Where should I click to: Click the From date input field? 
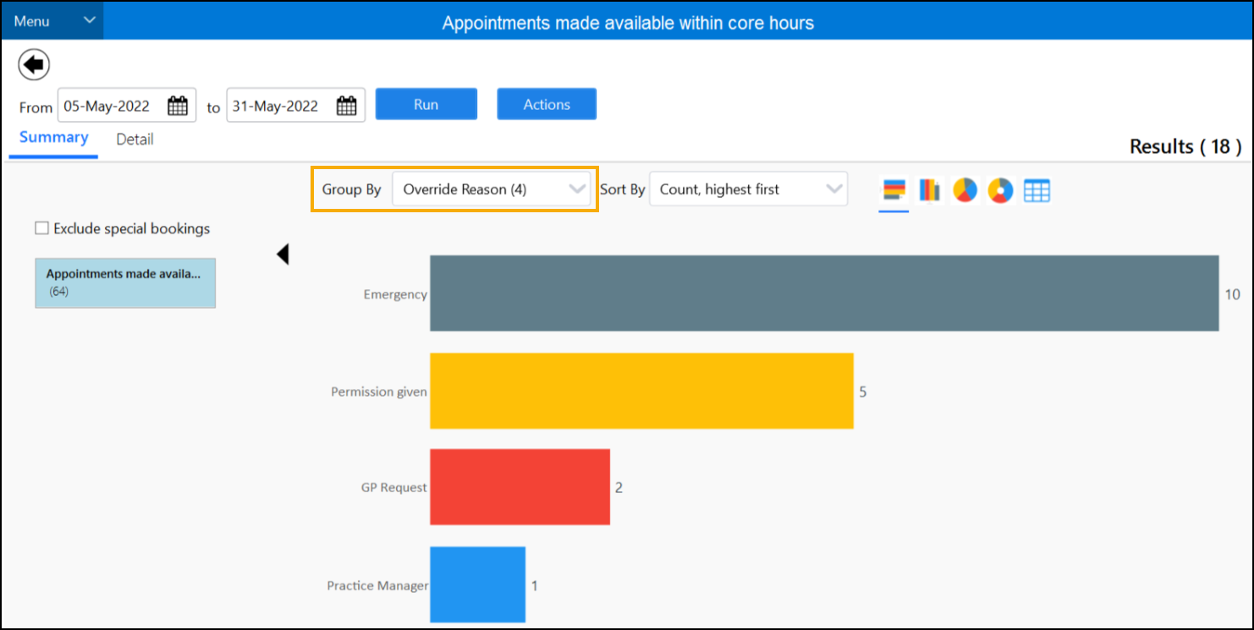[110, 106]
